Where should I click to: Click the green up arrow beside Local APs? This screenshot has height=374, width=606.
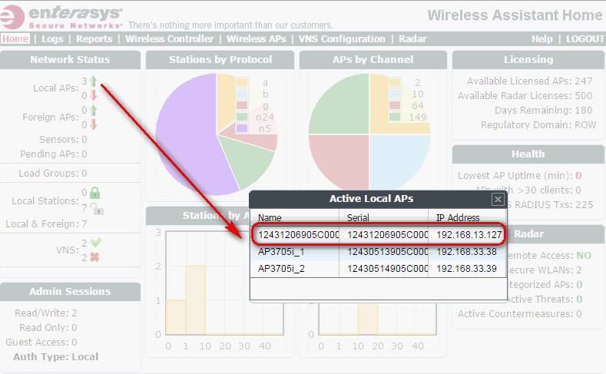[93, 81]
